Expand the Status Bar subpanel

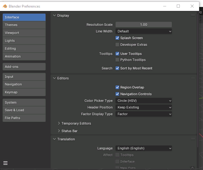coord(59,131)
